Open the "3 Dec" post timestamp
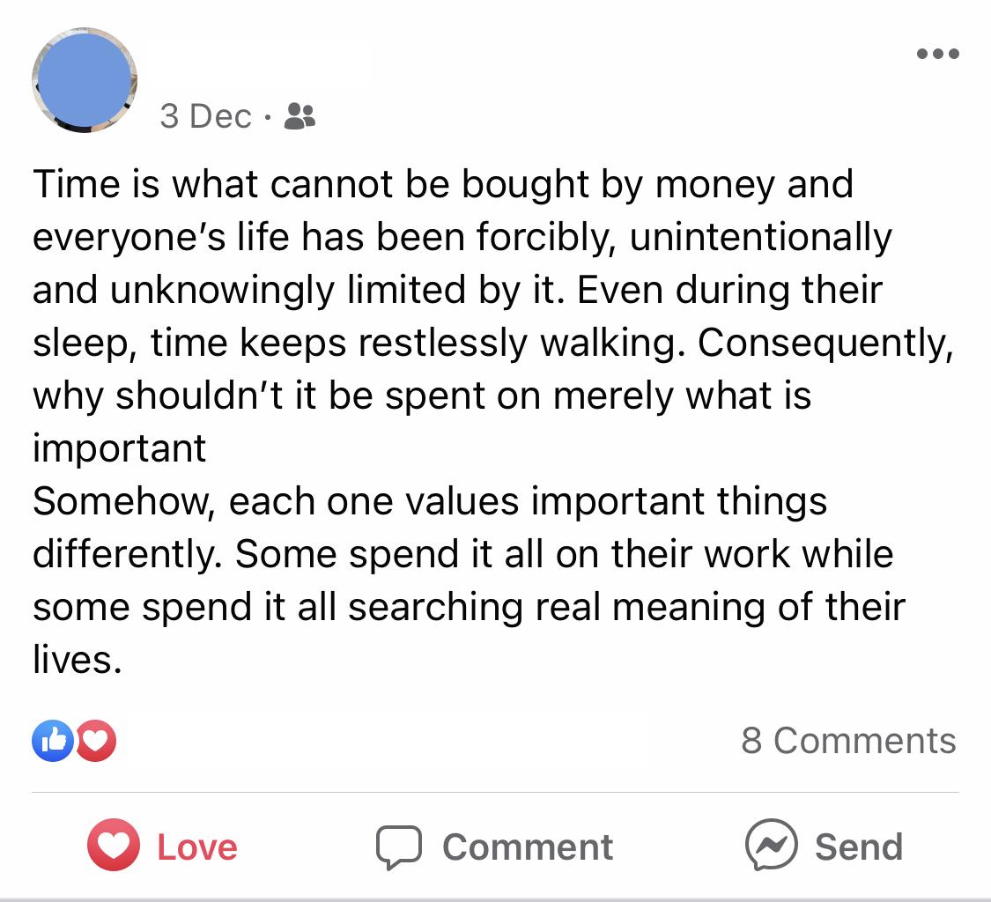The image size is (991, 902). [x=205, y=116]
